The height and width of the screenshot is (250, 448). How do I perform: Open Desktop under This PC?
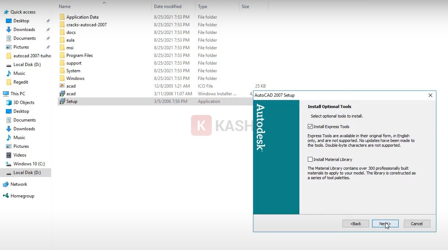[x=21, y=111]
